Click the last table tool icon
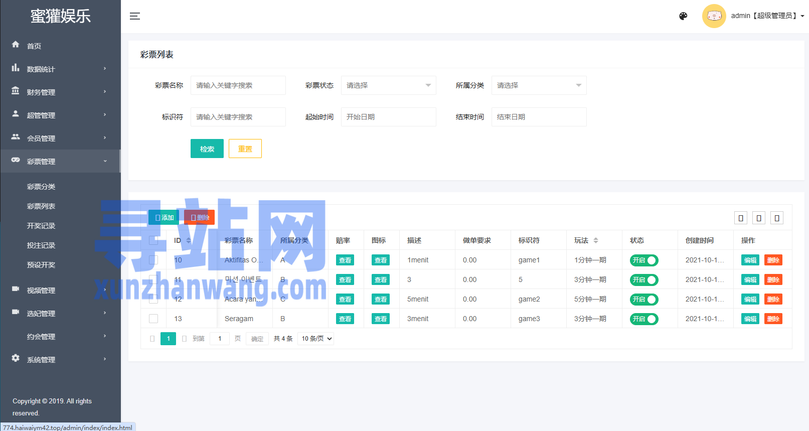Screen dimensions: 809x431 click(x=777, y=218)
